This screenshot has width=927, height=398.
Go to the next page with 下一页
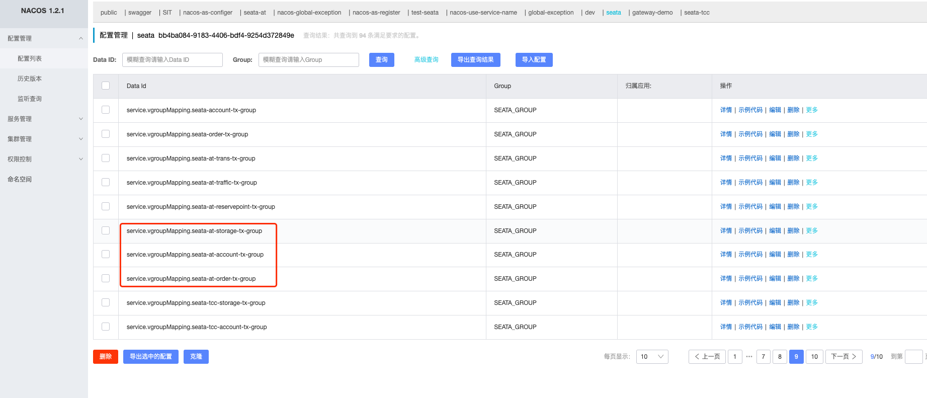(844, 357)
